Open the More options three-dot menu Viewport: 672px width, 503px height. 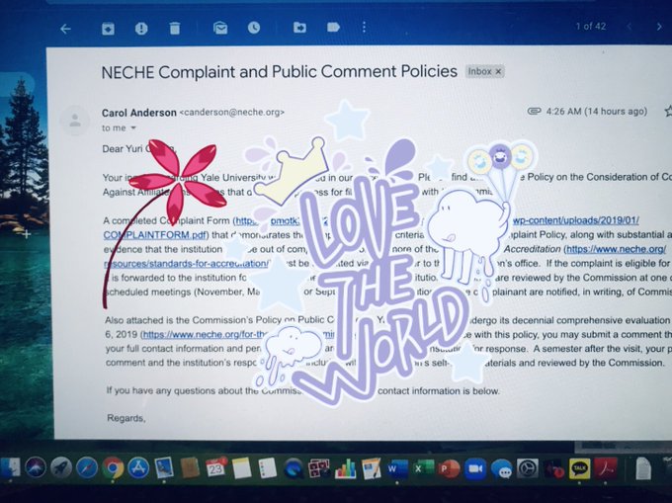364,27
